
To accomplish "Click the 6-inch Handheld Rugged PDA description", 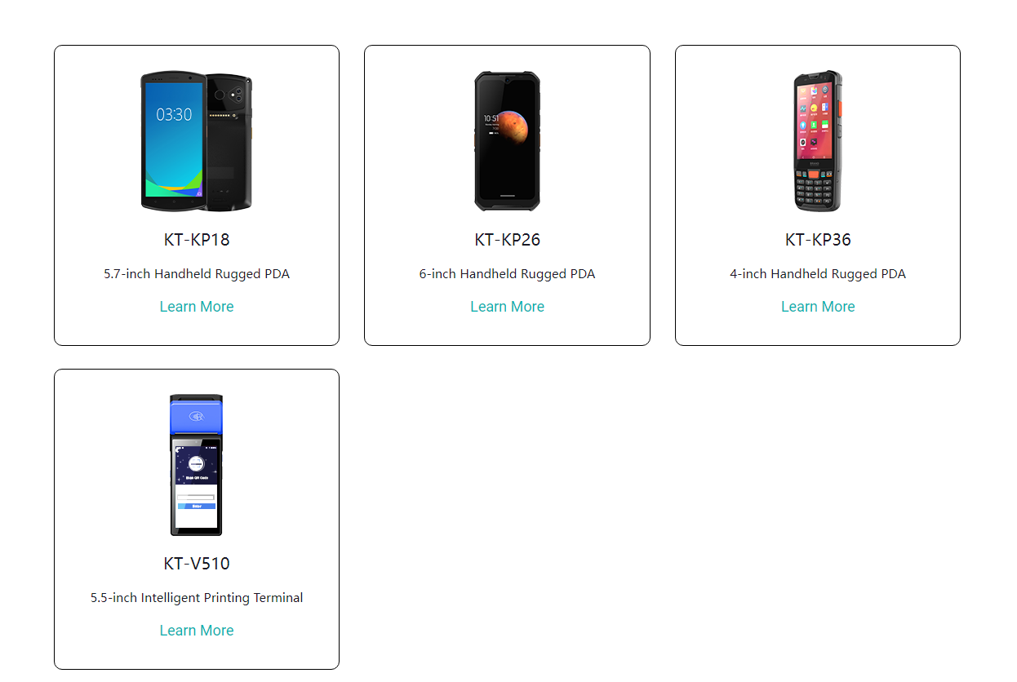I will point(507,274).
